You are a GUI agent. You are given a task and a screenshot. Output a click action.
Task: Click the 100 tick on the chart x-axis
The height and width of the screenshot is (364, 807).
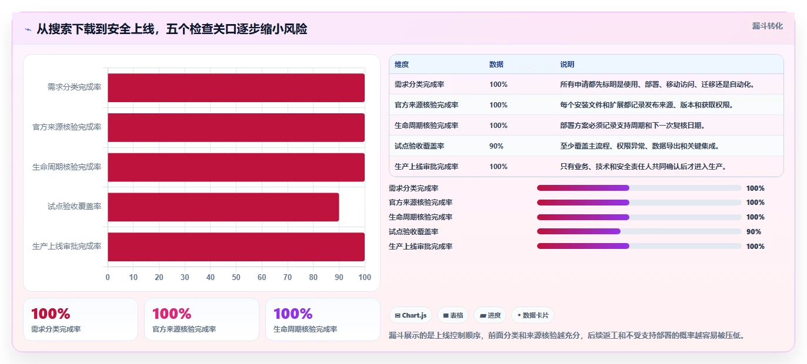pyautogui.click(x=365, y=277)
